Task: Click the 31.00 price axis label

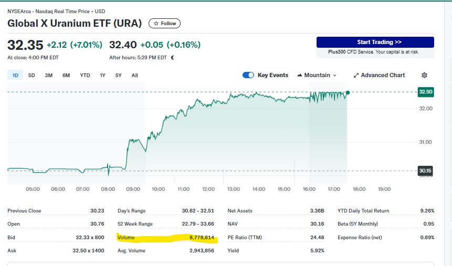Action: [x=425, y=142]
